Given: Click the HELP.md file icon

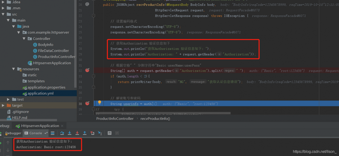Looking at the screenshot, I should (x=9, y=118).
